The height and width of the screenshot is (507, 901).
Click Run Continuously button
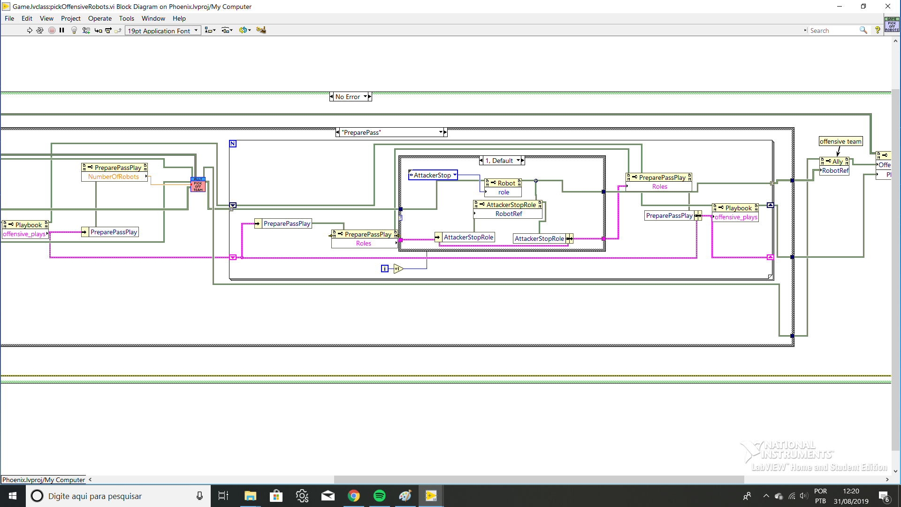40,31
